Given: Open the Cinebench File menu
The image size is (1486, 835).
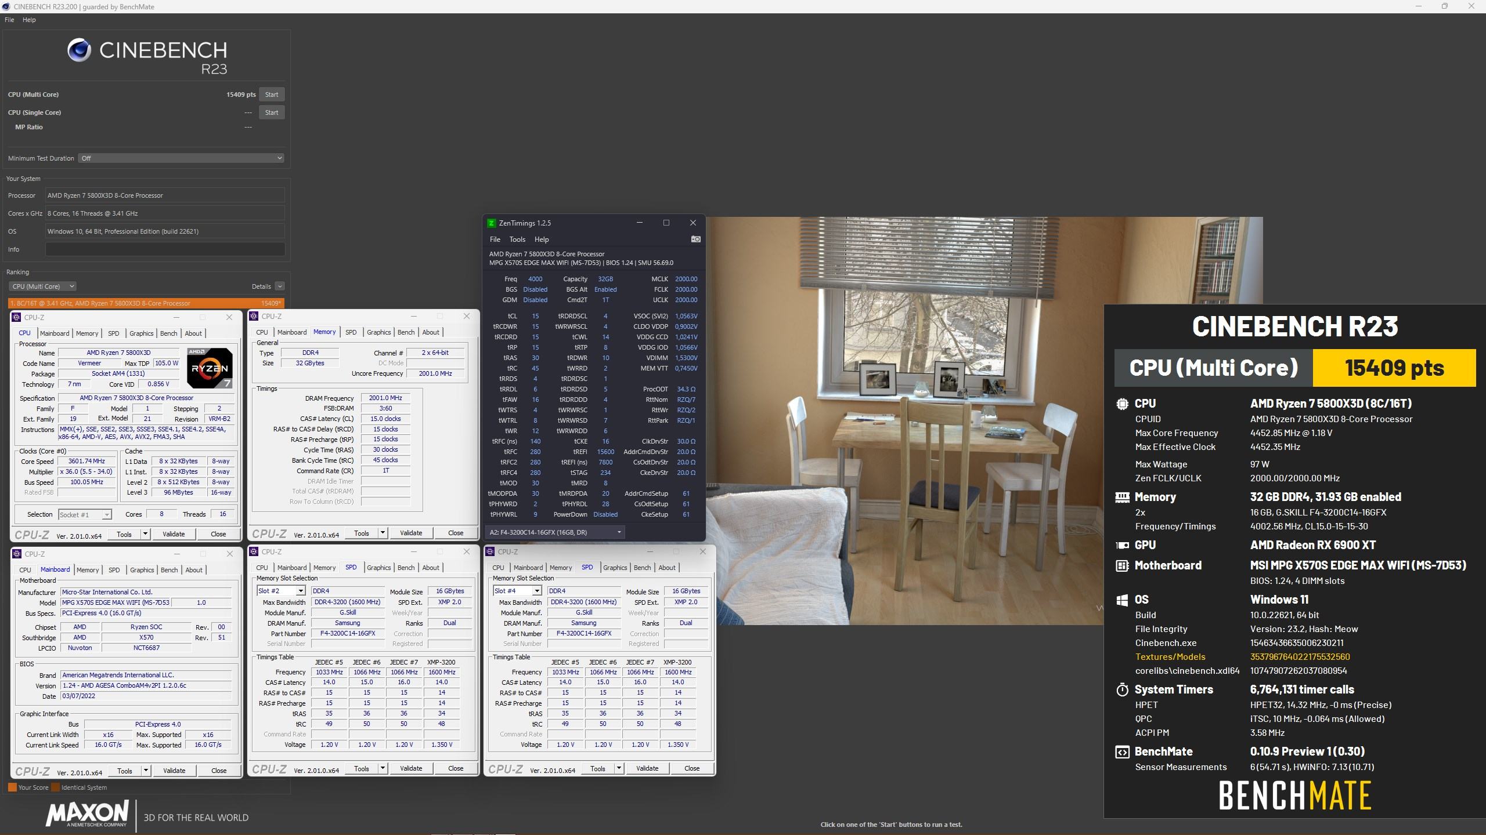Looking at the screenshot, I should (x=9, y=20).
